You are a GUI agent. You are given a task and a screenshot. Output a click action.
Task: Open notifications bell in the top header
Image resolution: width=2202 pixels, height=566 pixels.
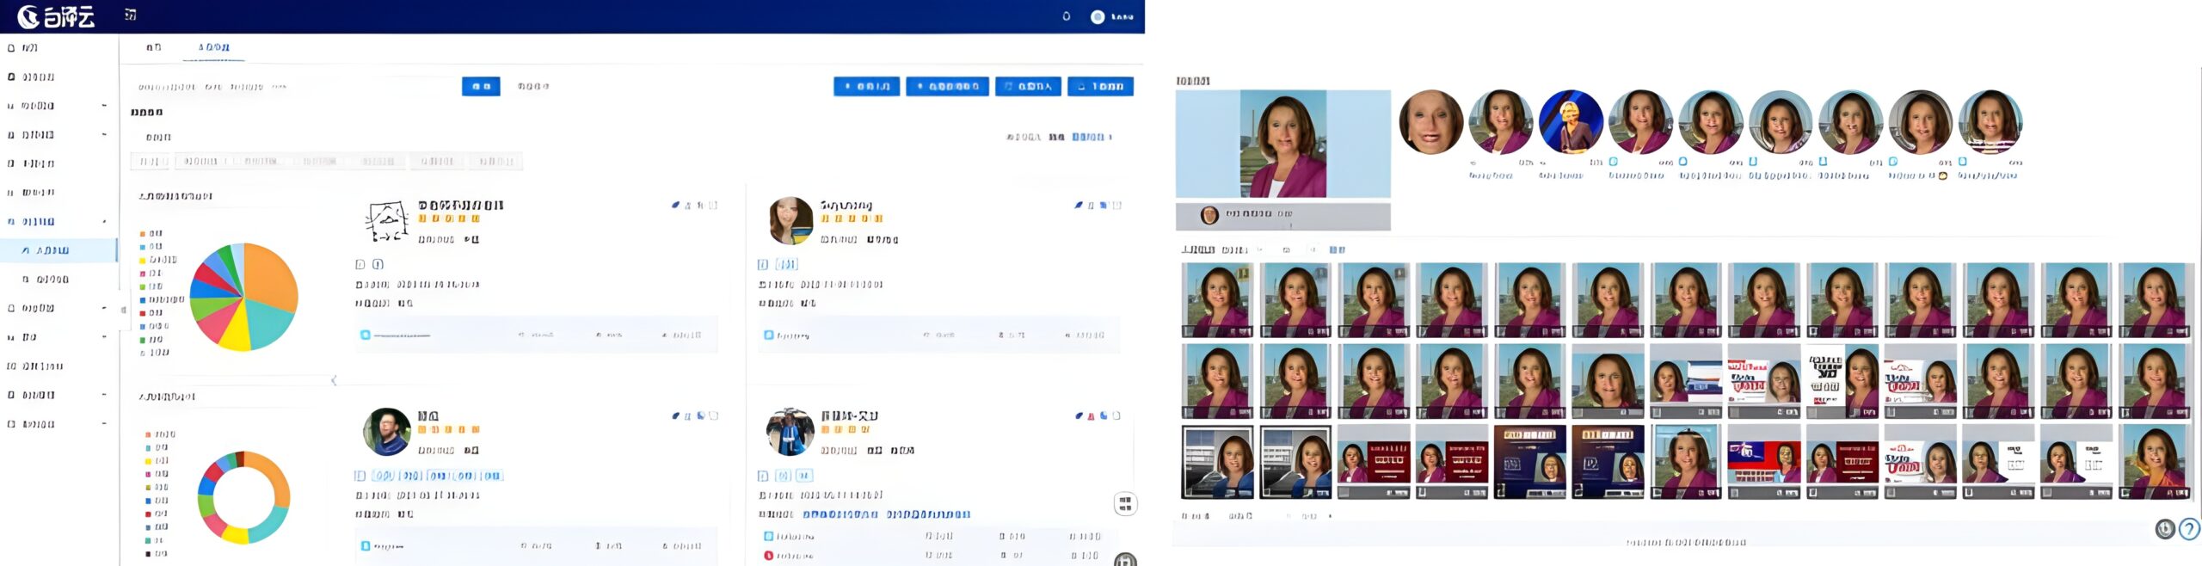pos(1067,16)
